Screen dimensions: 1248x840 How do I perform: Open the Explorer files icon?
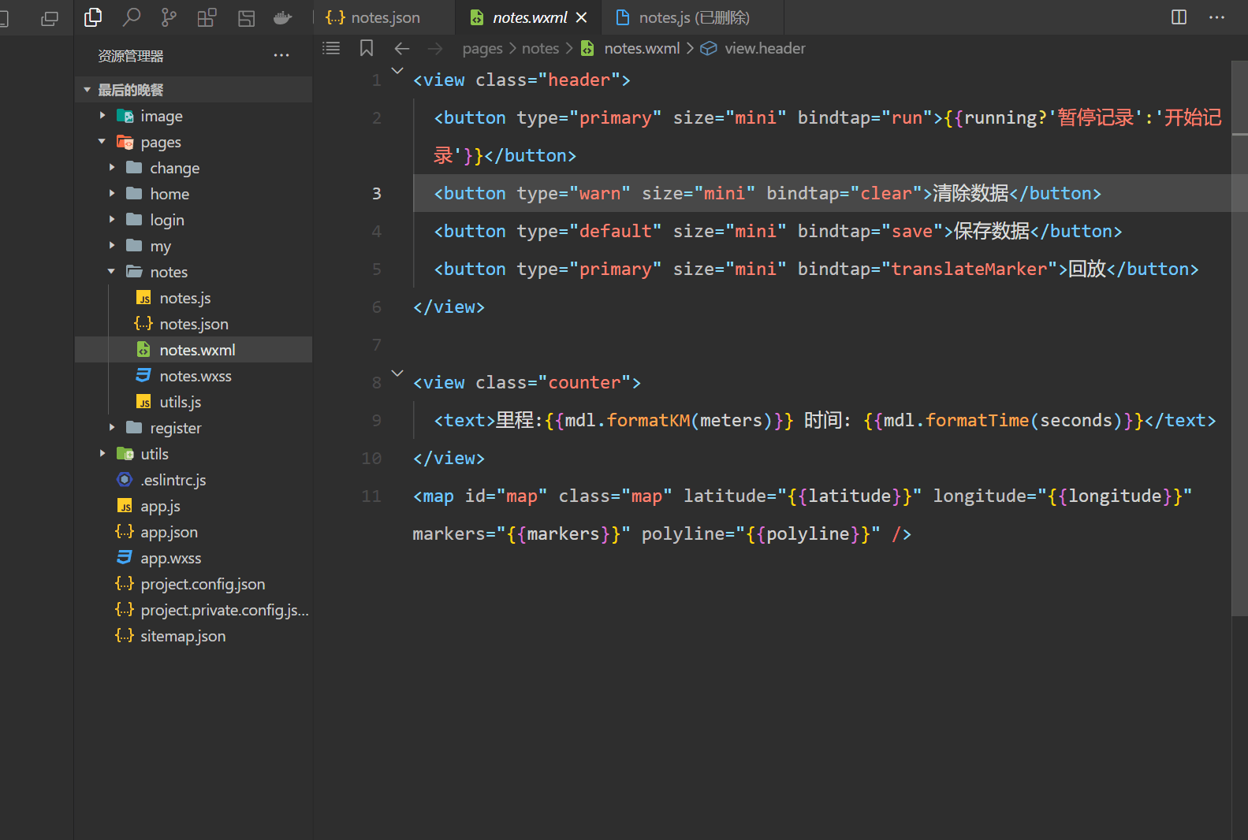point(93,17)
